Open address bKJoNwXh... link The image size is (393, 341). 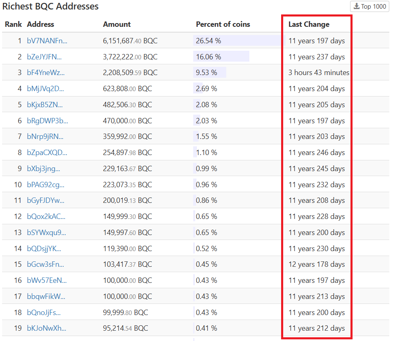[x=47, y=328]
